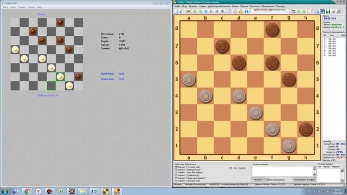
Task: Click the open file icon in Tosha toolbar
Action: point(181,11)
